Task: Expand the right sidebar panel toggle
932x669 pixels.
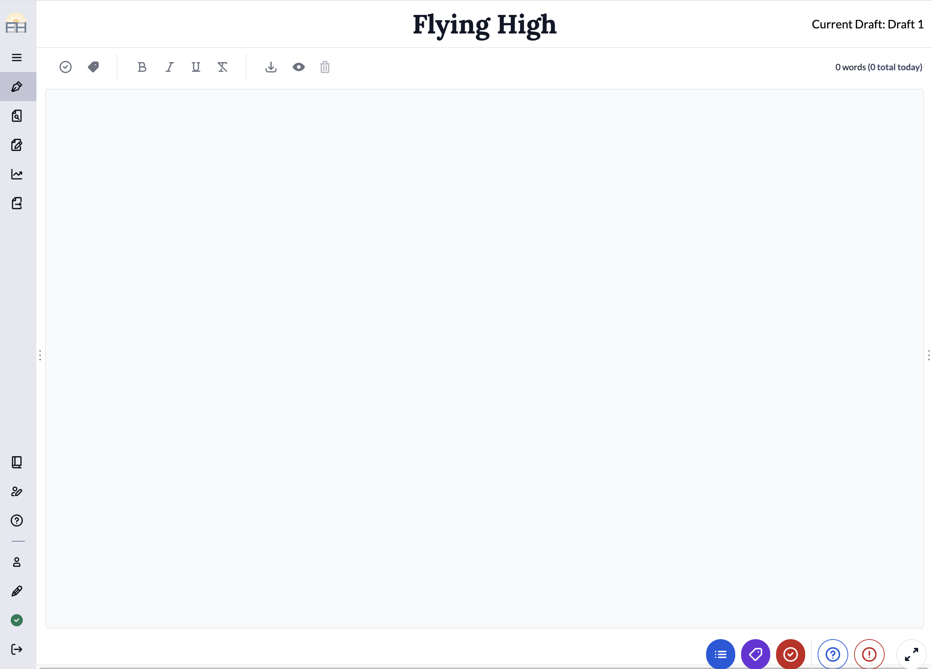Action: [x=928, y=355]
